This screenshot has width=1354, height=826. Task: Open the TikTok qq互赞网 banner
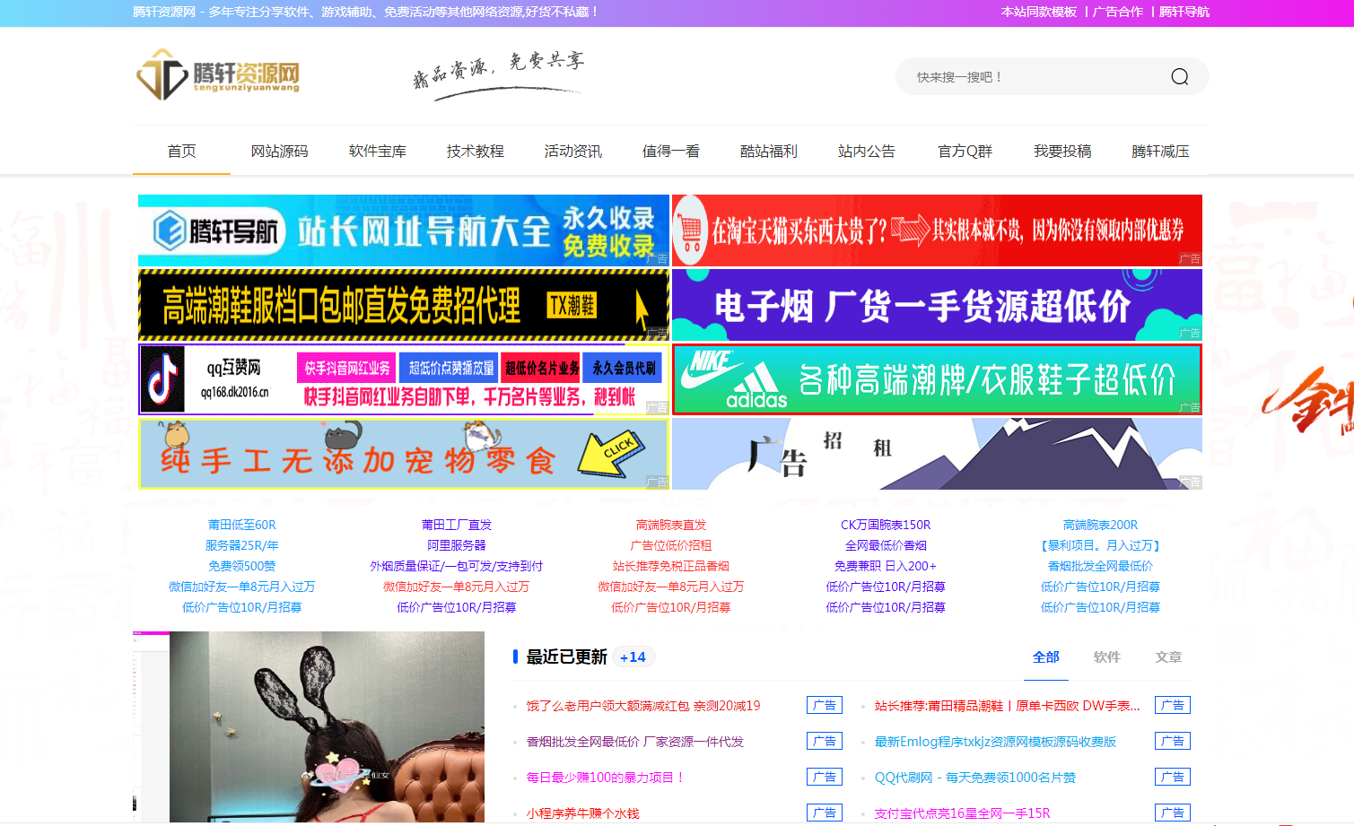pyautogui.click(x=403, y=379)
